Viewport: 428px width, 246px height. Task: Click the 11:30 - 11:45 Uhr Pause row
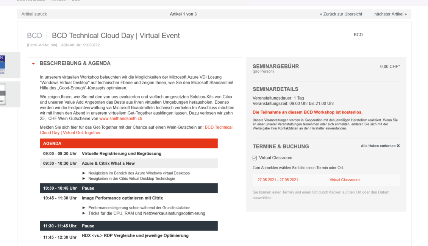pyautogui.click(x=129, y=226)
